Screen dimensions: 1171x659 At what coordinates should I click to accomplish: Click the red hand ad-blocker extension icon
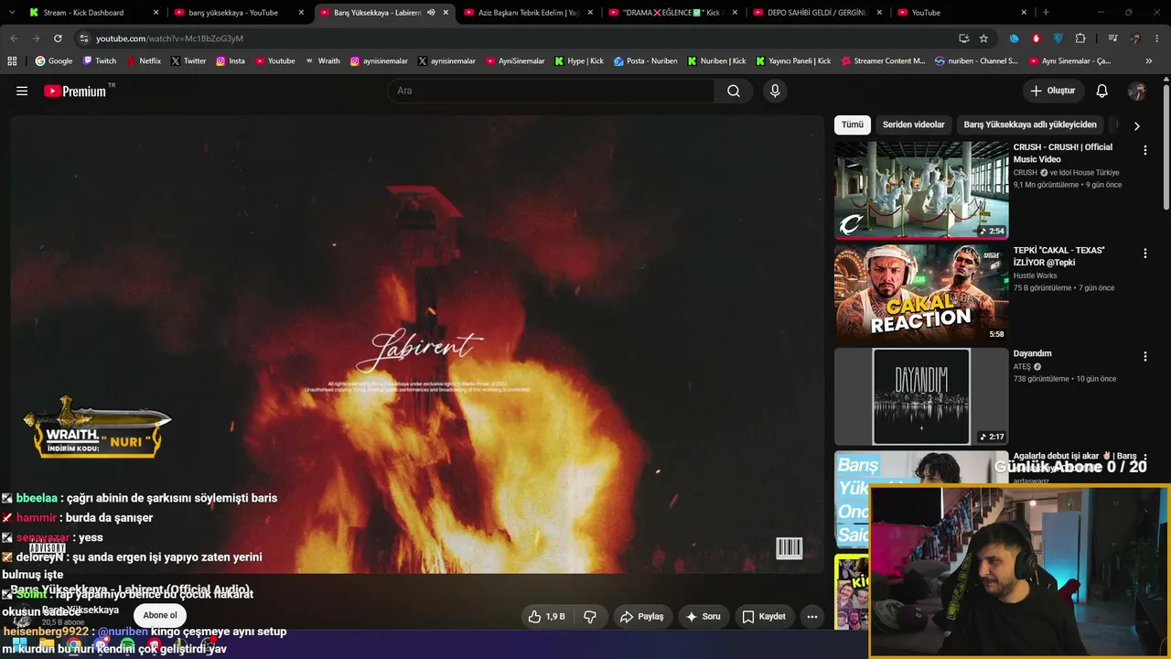pyautogui.click(x=1037, y=38)
